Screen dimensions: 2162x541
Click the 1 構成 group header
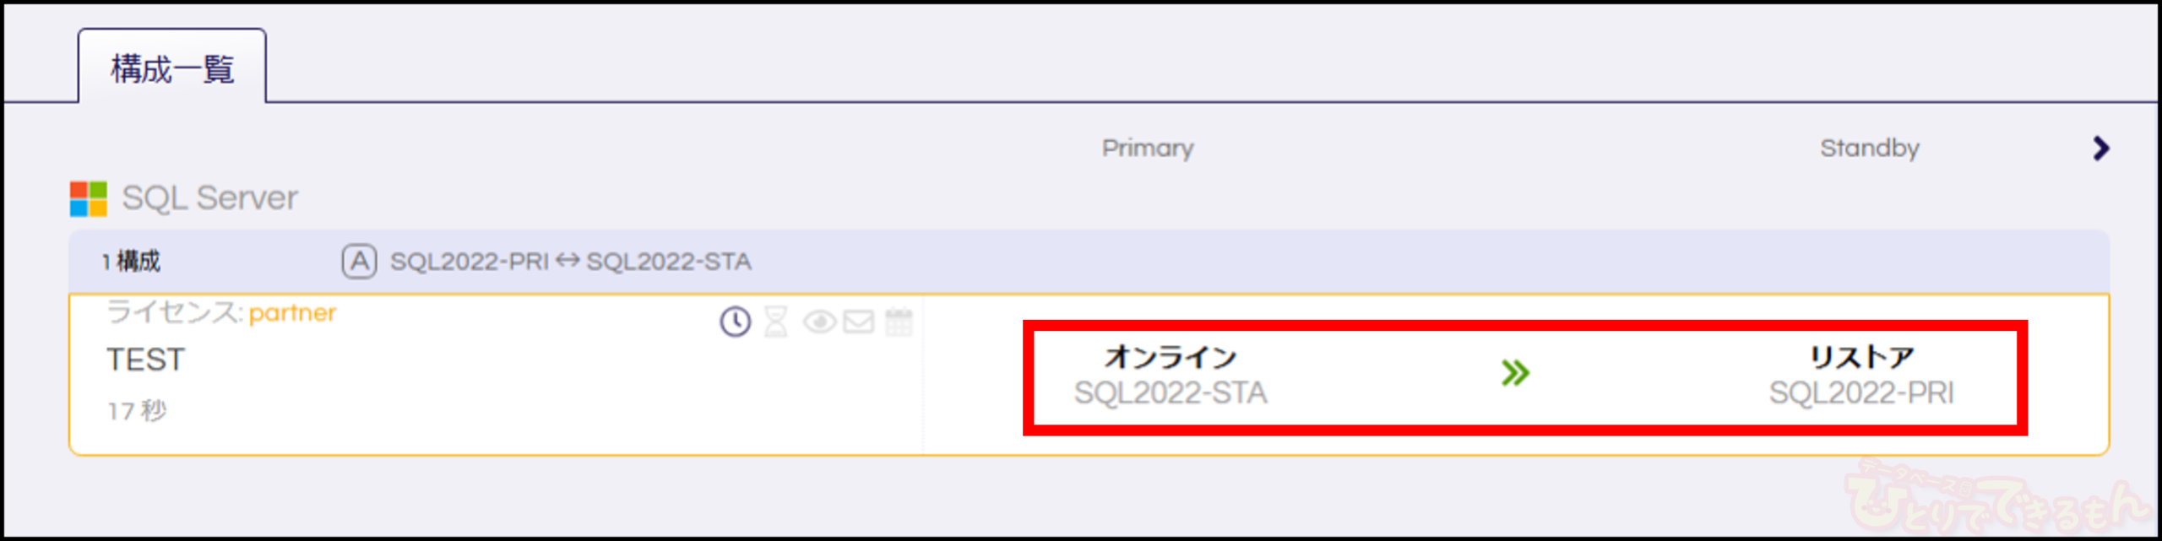[x=131, y=262]
